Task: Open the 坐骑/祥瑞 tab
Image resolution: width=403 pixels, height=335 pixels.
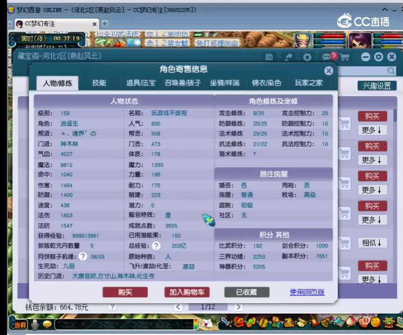Action: click(225, 83)
